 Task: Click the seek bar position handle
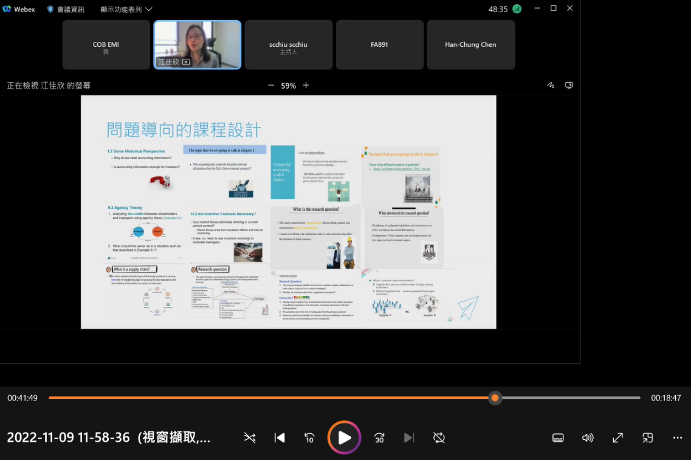[x=495, y=397]
